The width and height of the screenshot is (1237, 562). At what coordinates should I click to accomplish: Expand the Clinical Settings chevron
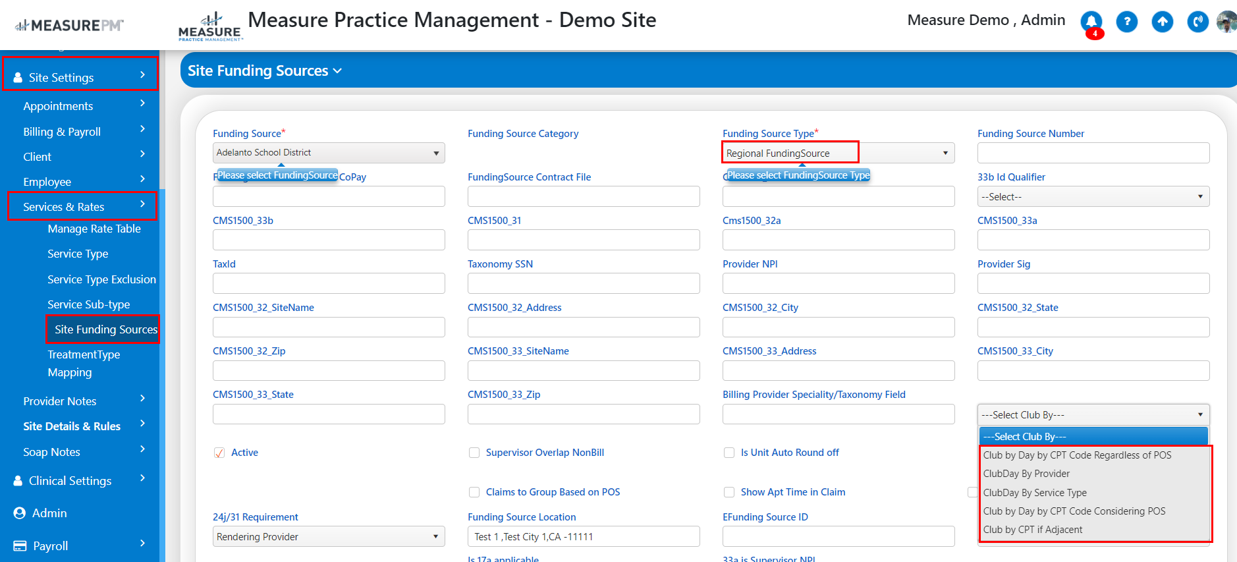pyautogui.click(x=142, y=478)
